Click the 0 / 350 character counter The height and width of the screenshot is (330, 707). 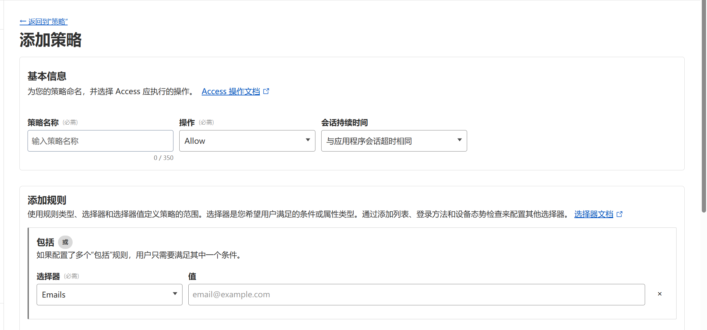coord(163,158)
